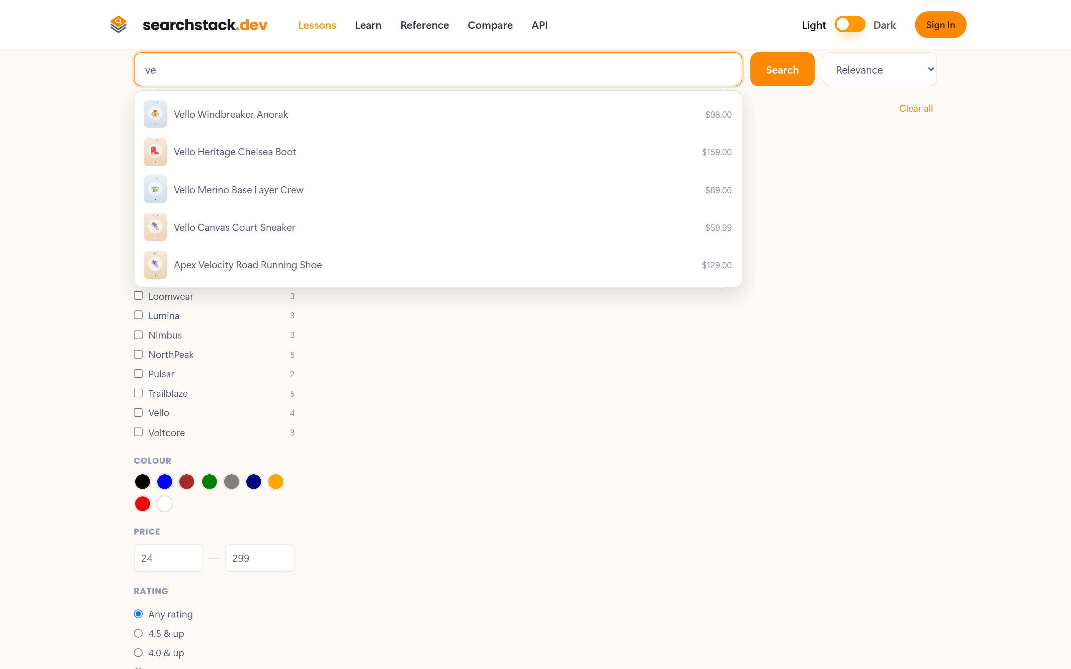The image size is (1071, 669).
Task: Open the Learn nav item
Action: point(368,25)
